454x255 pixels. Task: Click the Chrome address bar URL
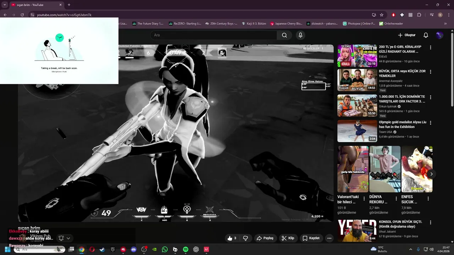64,15
